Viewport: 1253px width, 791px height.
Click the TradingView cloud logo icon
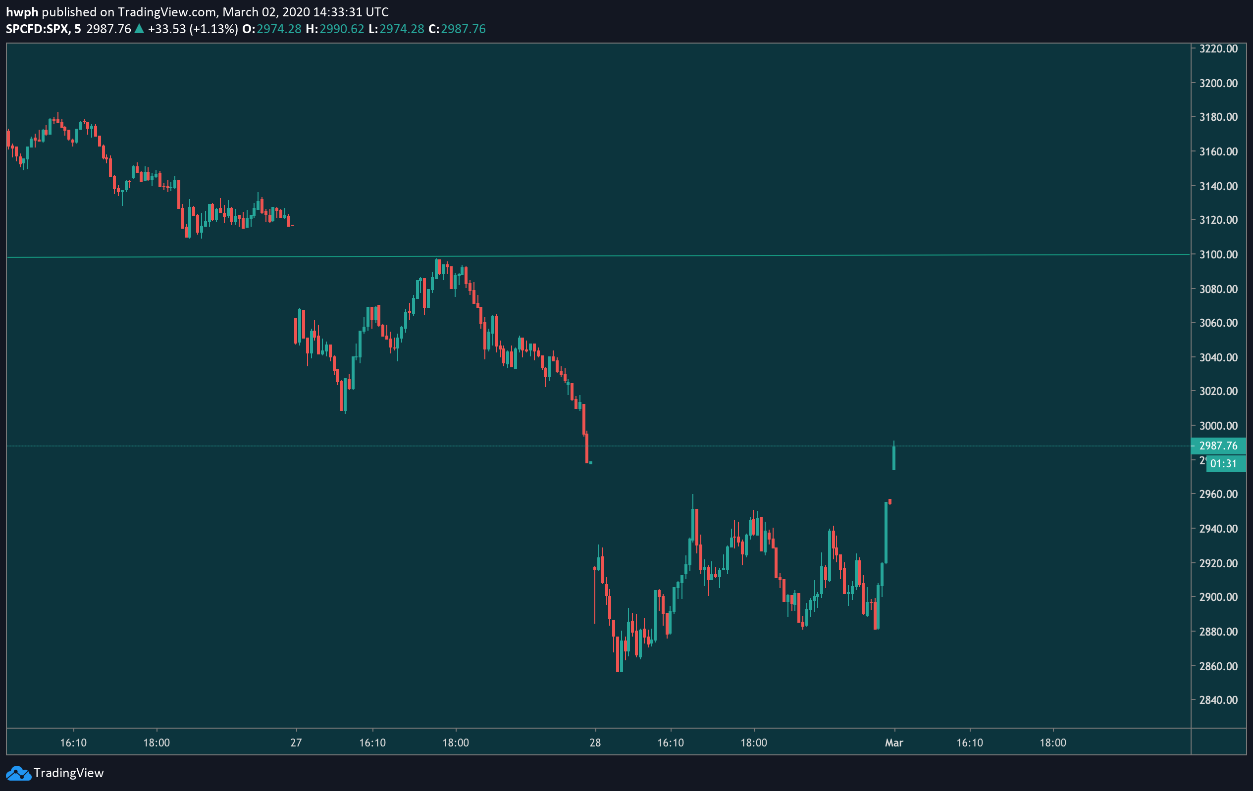(18, 773)
